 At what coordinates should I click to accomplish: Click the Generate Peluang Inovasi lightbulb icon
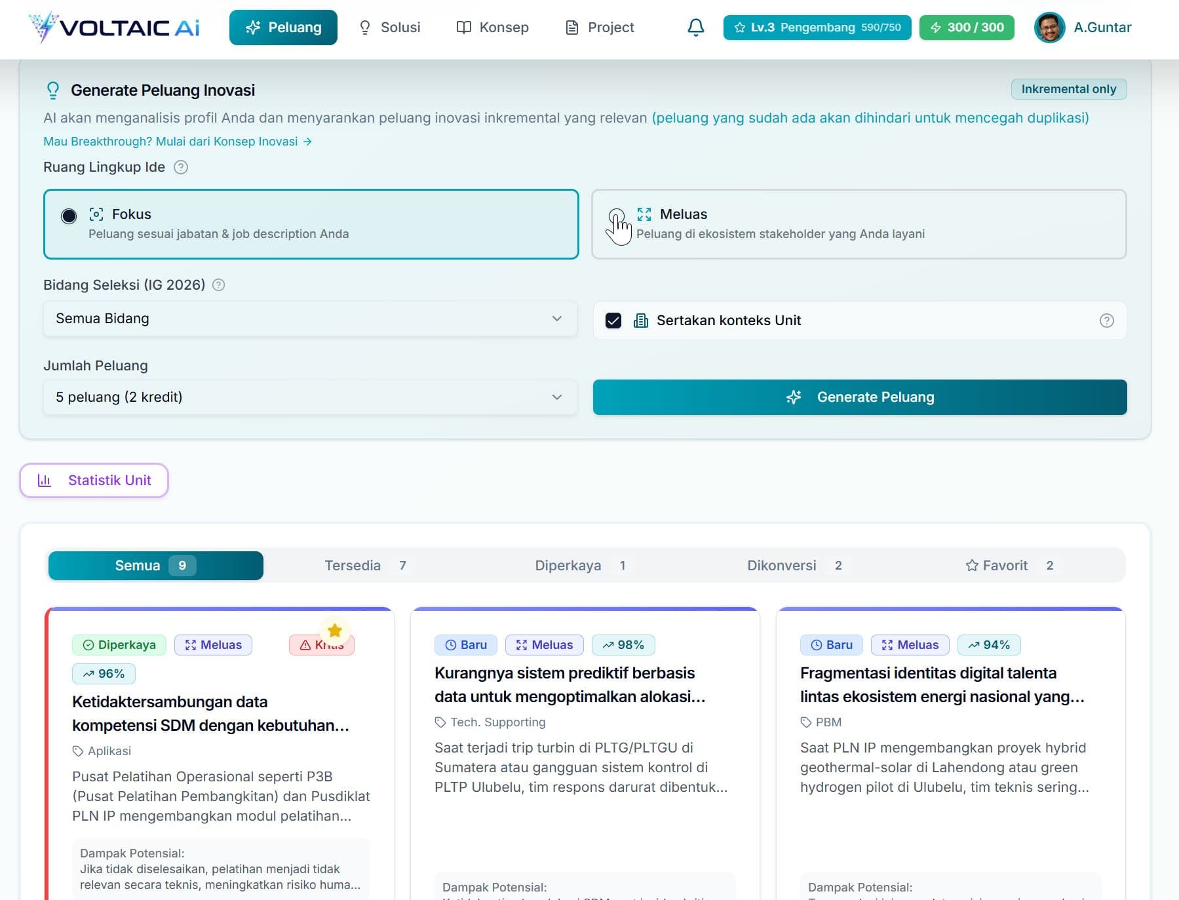(53, 90)
